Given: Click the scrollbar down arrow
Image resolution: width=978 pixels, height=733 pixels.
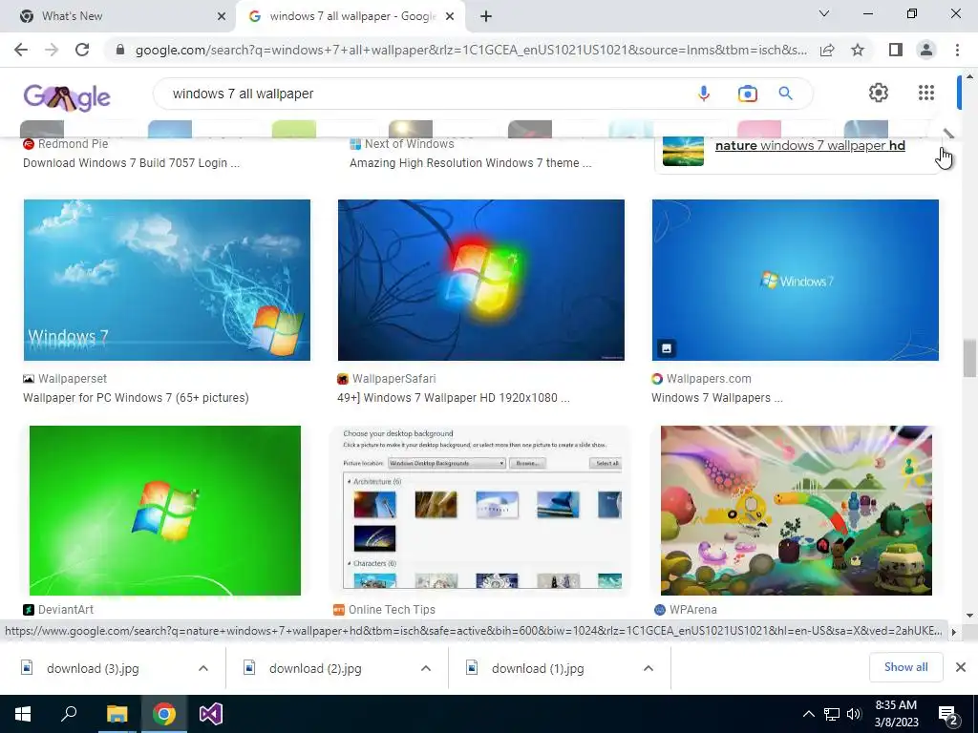Looking at the screenshot, I should (969, 615).
